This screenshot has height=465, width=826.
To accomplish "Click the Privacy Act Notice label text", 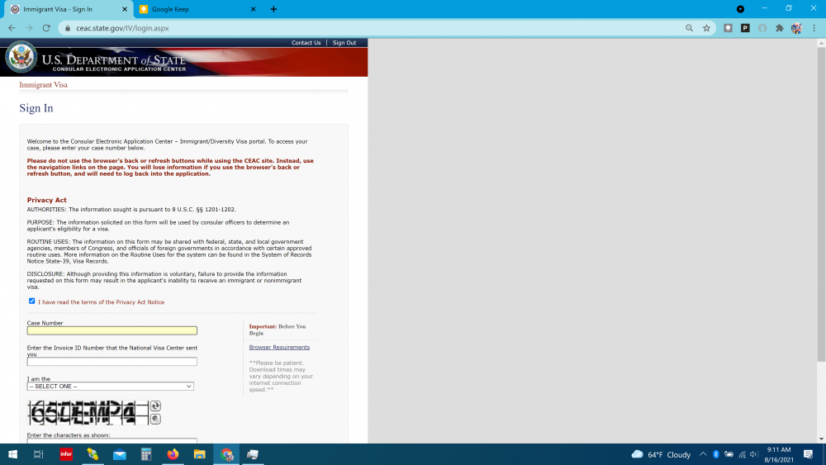I will pyautogui.click(x=101, y=302).
